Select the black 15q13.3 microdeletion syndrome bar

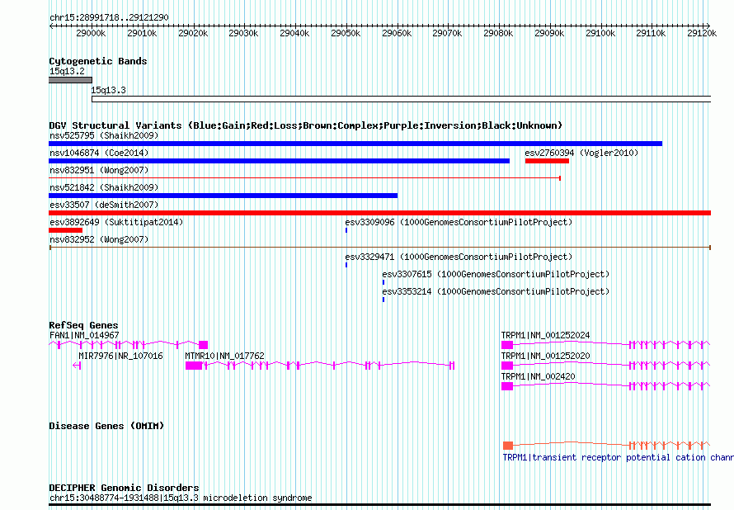379,505
